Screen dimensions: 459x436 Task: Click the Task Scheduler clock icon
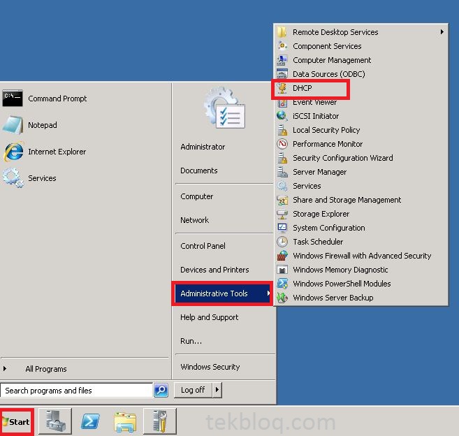[x=282, y=242]
